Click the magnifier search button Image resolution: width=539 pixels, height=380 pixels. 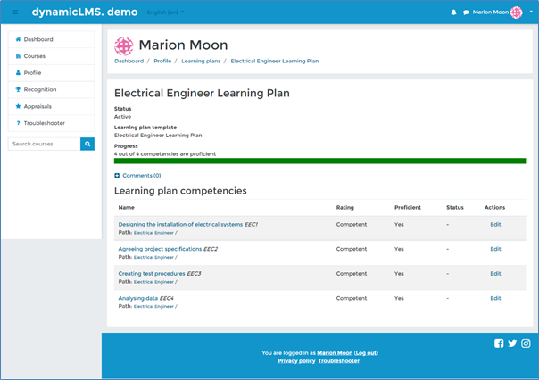tap(87, 144)
